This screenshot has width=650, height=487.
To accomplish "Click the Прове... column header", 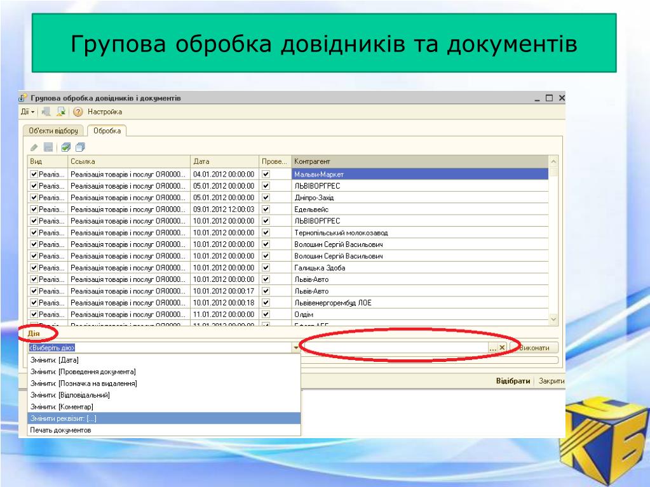I will click(x=275, y=161).
